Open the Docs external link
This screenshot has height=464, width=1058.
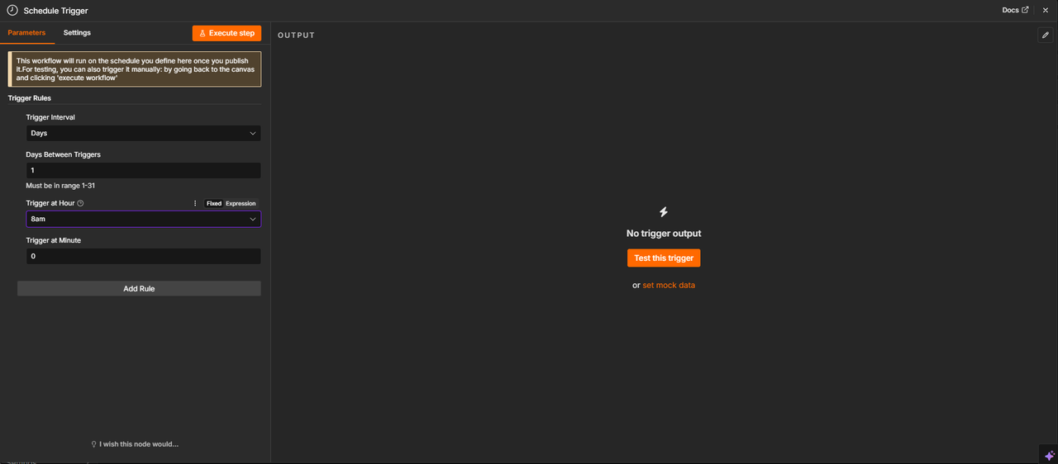(x=1015, y=10)
